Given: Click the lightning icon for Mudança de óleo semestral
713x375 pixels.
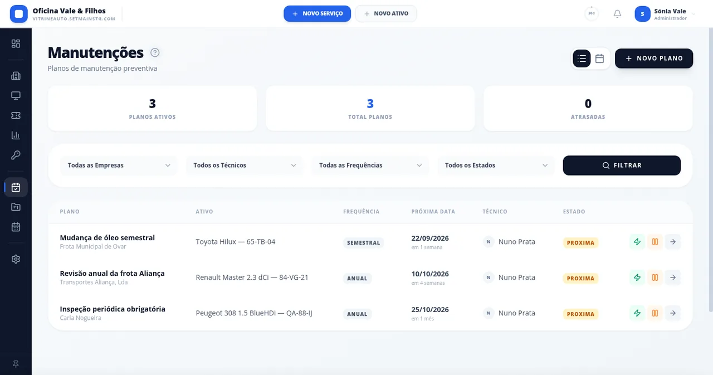Looking at the screenshot, I should (x=637, y=242).
